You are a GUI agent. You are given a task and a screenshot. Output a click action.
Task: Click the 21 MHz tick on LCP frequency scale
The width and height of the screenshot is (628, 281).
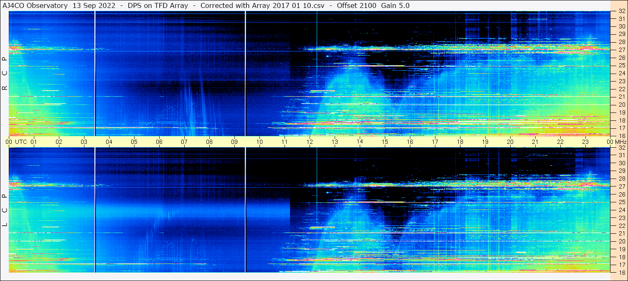pyautogui.click(x=621, y=233)
